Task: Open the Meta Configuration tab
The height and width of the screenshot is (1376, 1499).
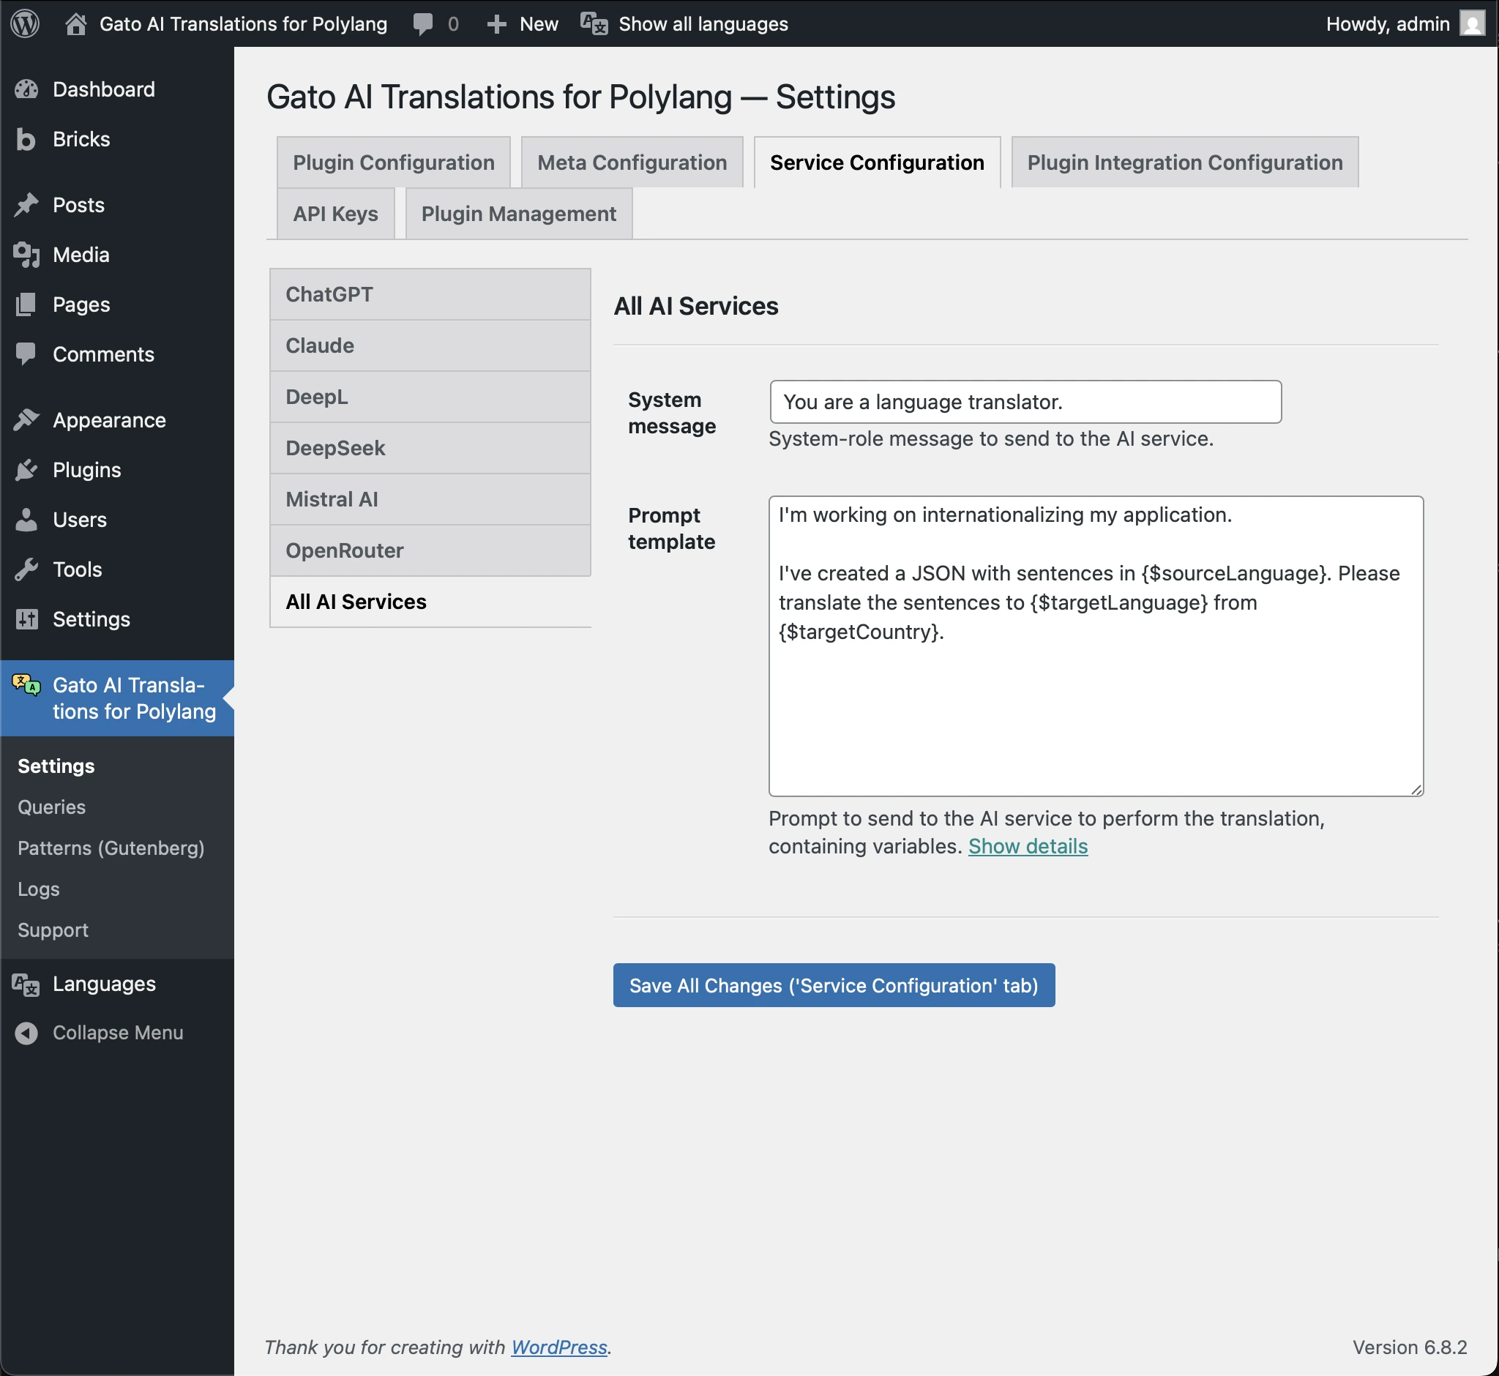Action: tap(632, 162)
